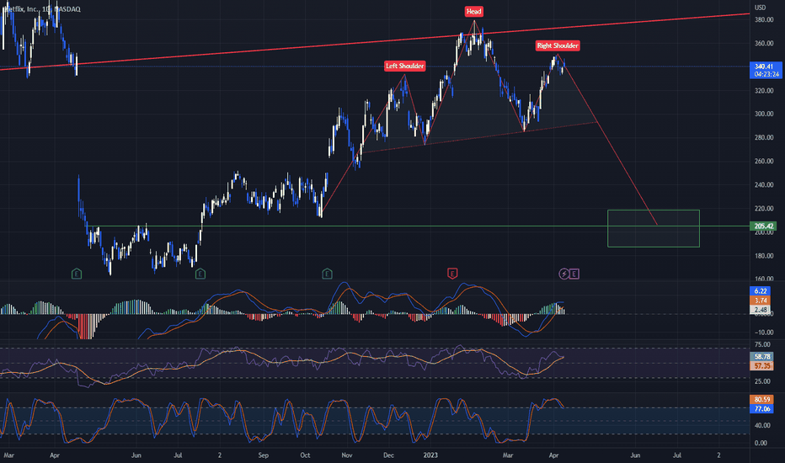Select the Left Shoulder label
This screenshot has height=463, width=785.
pos(405,66)
